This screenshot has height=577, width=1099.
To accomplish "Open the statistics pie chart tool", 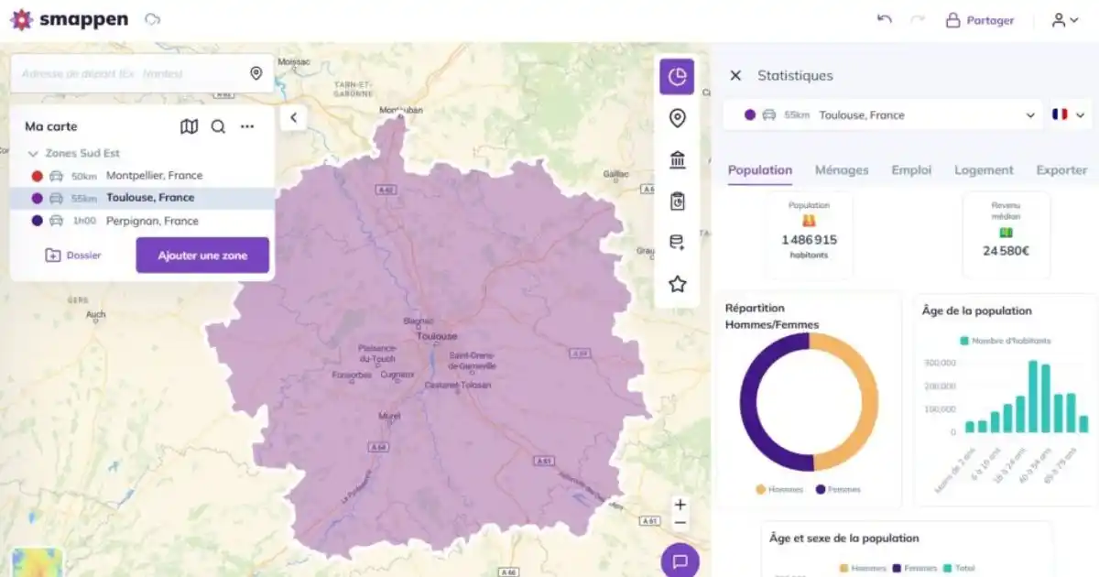I will (x=677, y=77).
